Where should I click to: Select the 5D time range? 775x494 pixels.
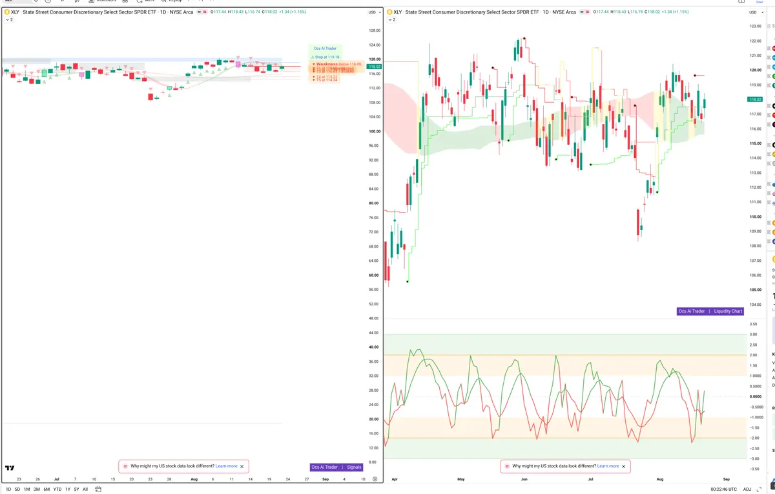click(17, 489)
